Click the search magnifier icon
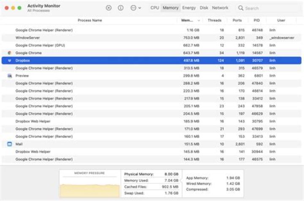The image size is (304, 201). click(241, 8)
